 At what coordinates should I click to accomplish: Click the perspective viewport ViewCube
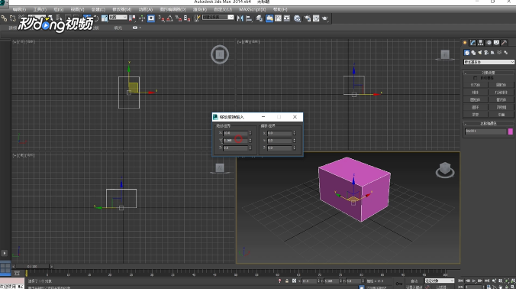click(x=445, y=170)
